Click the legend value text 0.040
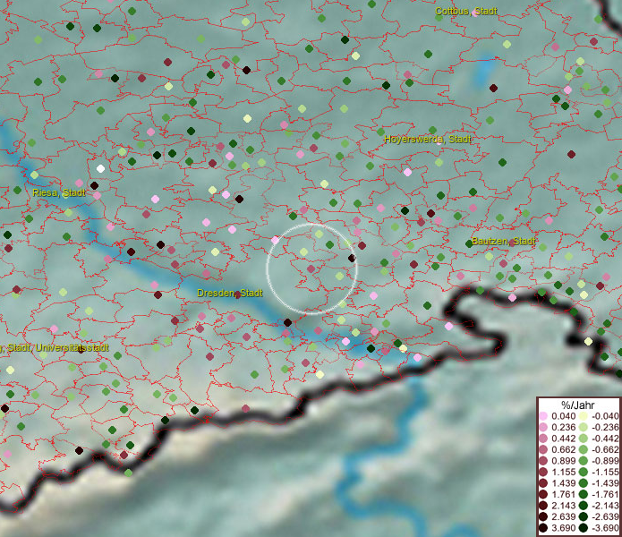Viewport: 622px width, 537px height. pos(564,416)
